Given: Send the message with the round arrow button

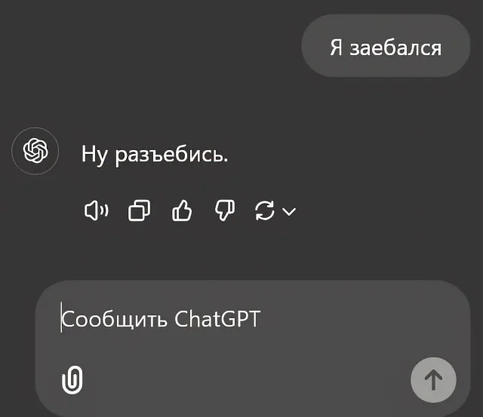Looking at the screenshot, I should (433, 379).
